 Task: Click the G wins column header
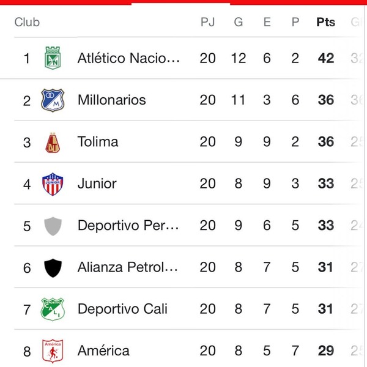click(x=239, y=23)
